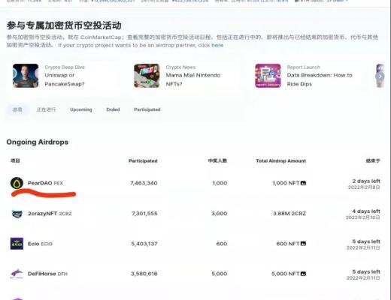391x300 pixels.
Task: Click the 3,000 winners count
Action: [220, 214]
